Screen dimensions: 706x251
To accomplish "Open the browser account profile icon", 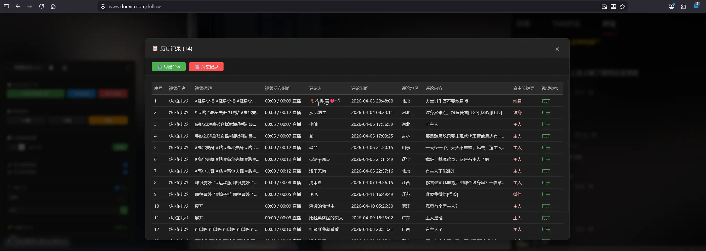I will [x=671, y=6].
